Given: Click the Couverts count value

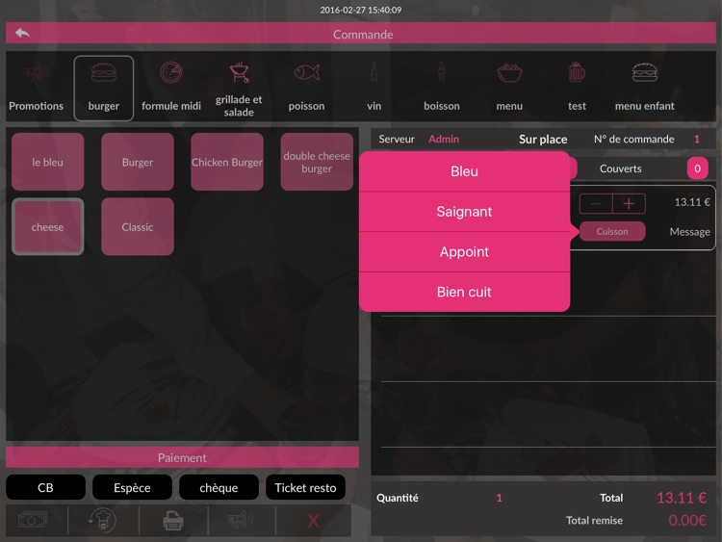Looking at the screenshot, I should point(697,168).
